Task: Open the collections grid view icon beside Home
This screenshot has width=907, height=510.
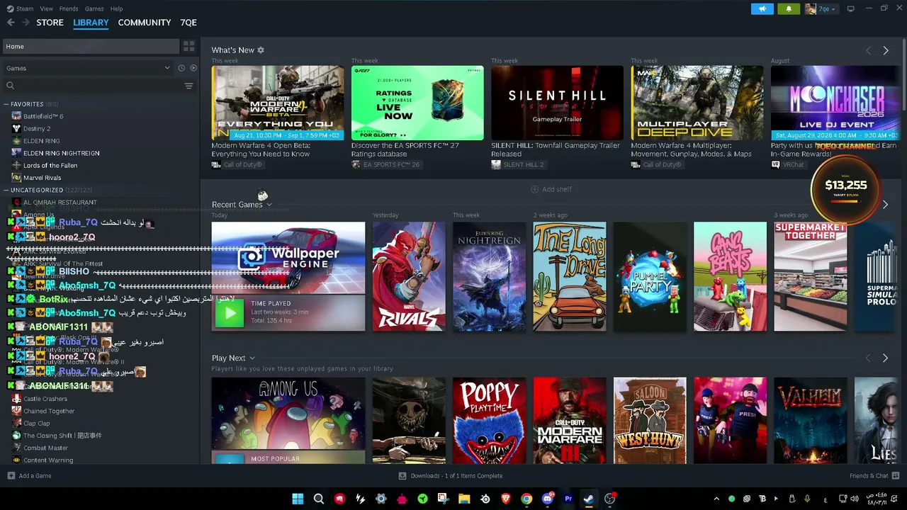Action: tap(188, 47)
